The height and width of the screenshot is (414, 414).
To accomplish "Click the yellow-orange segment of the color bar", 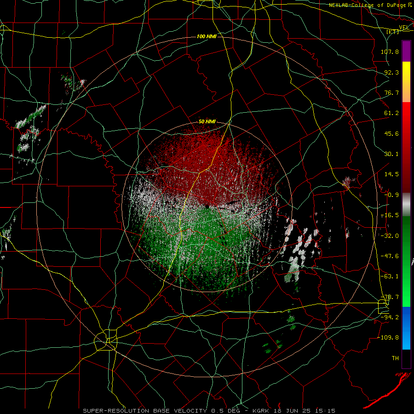I will pos(406,82).
